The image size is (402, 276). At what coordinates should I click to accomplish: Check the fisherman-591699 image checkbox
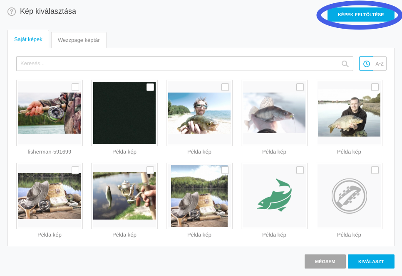click(x=75, y=87)
